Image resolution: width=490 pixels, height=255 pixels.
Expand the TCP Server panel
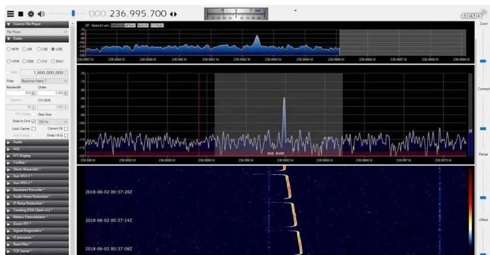37,251
